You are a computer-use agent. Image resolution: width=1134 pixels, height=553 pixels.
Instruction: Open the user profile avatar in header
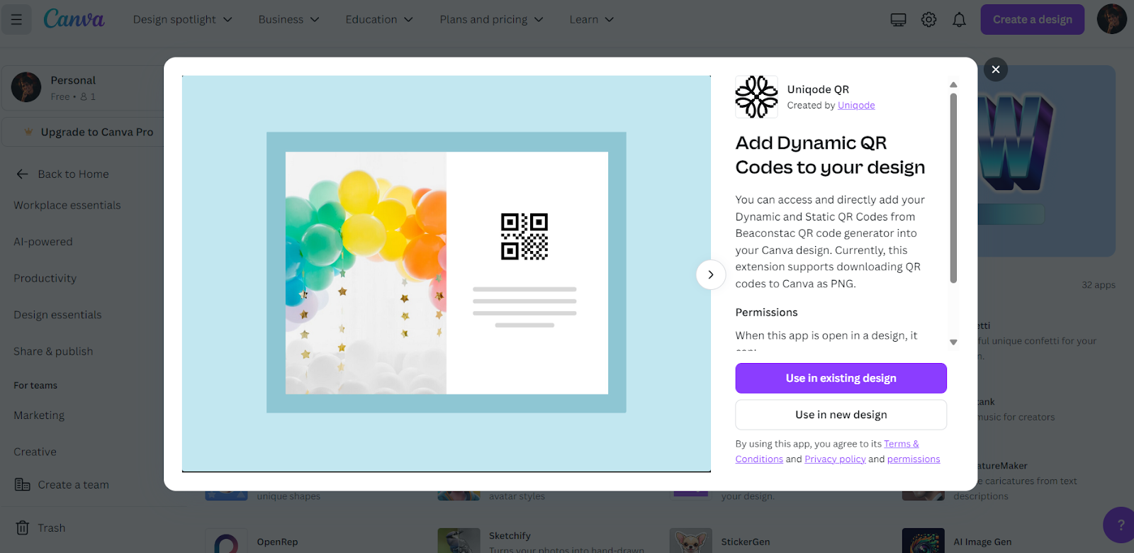1111,19
